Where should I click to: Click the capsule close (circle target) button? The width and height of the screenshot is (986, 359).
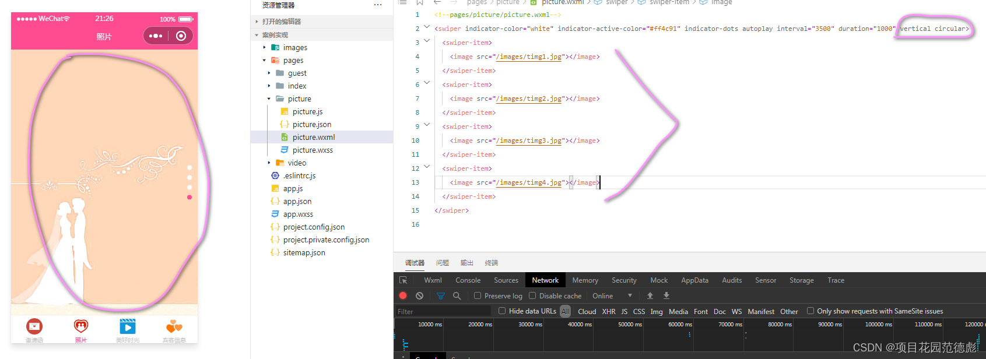click(181, 36)
